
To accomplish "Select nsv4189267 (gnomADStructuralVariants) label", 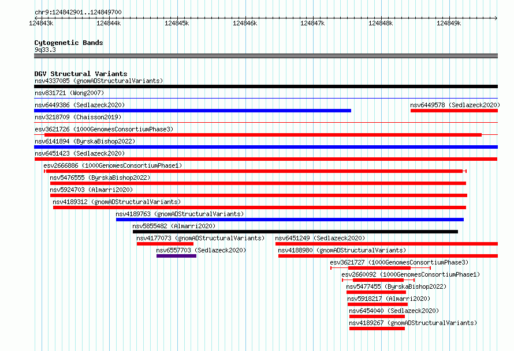I will tap(413, 323).
